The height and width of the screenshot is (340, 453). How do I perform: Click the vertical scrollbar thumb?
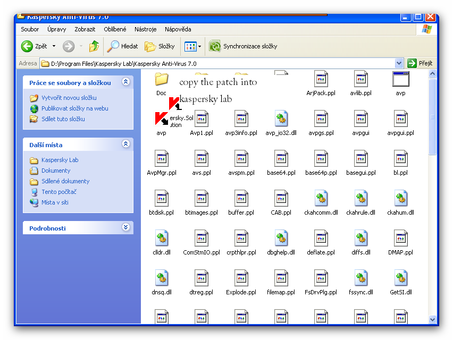pos(432,117)
